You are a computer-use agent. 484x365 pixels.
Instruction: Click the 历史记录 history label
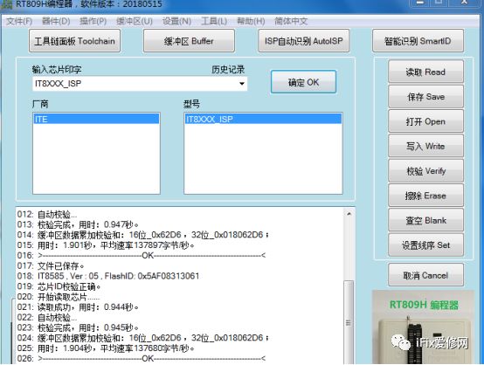click(228, 70)
